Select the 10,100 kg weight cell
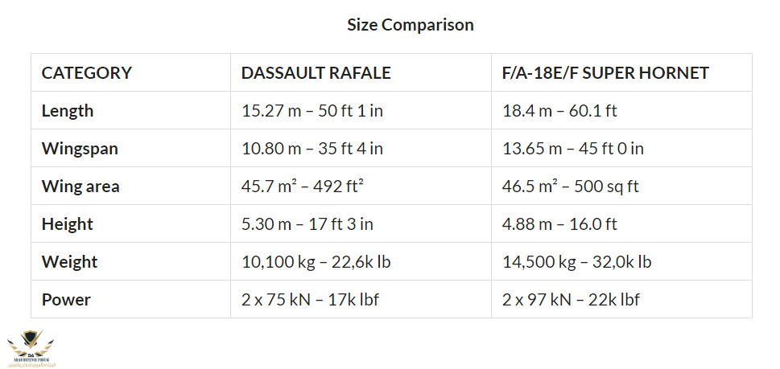 (x=316, y=262)
